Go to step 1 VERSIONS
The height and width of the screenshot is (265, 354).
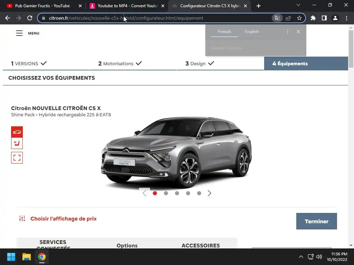coord(46,63)
